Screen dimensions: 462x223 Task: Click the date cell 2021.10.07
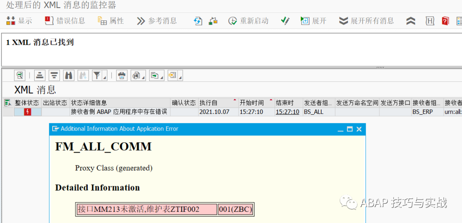pyautogui.click(x=218, y=112)
